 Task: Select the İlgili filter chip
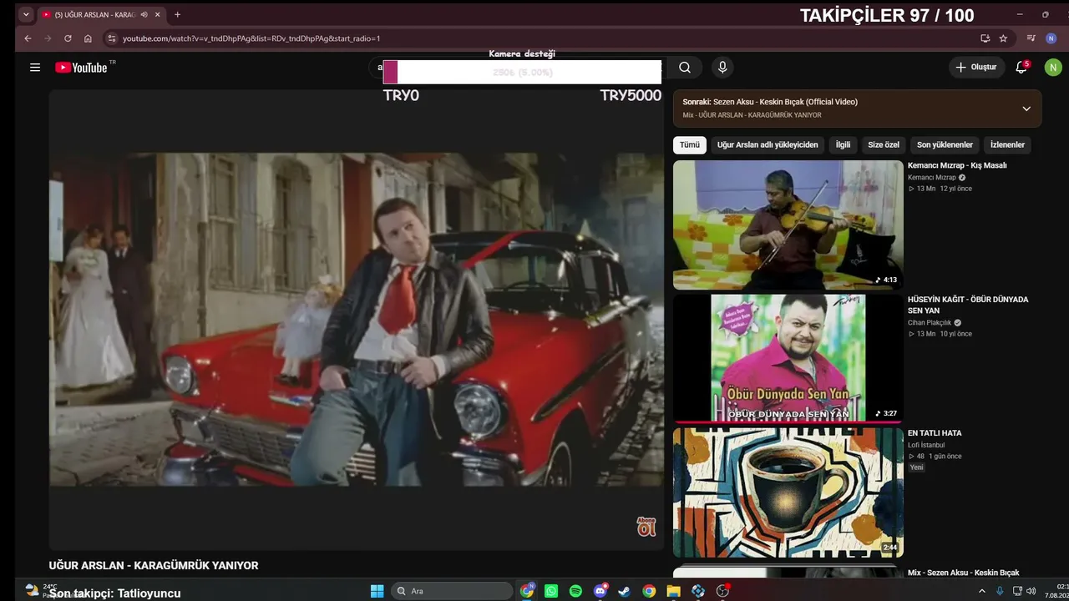coord(844,145)
